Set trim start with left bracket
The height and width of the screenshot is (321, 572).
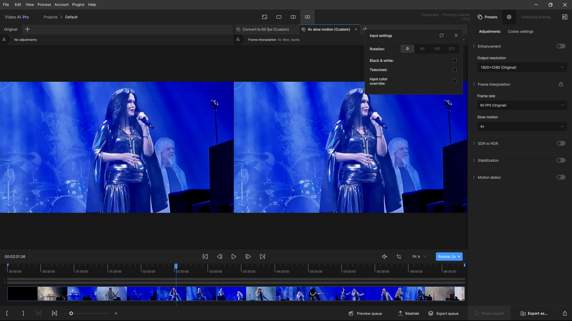tap(7, 313)
